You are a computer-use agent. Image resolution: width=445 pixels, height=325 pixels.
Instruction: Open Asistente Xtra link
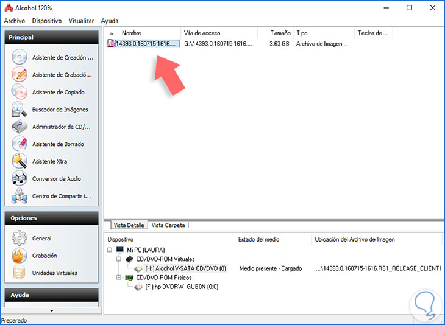(49, 161)
